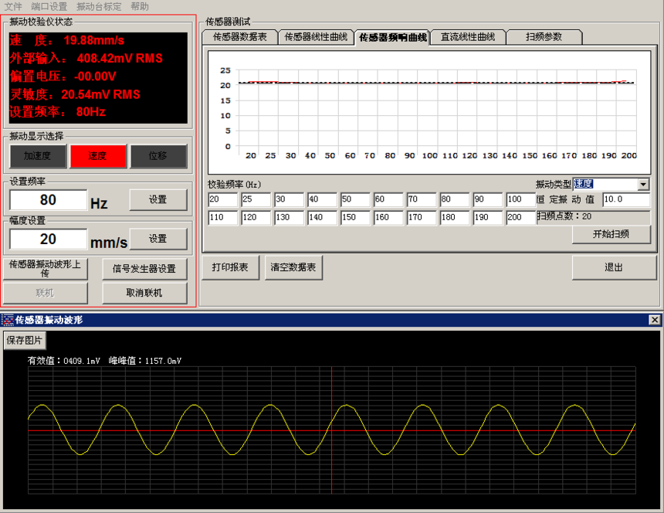Click the 100 Hz calibration frequency field
Screen dimensions: 664x513
(x=521, y=199)
